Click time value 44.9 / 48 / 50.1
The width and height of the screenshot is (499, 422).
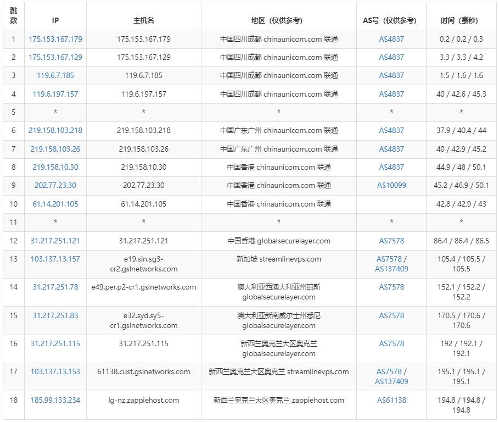coord(461,167)
